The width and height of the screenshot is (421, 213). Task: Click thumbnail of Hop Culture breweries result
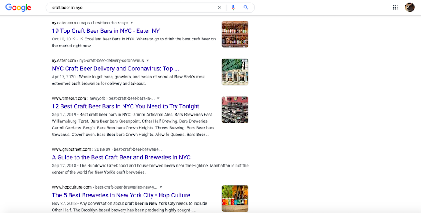point(235,198)
